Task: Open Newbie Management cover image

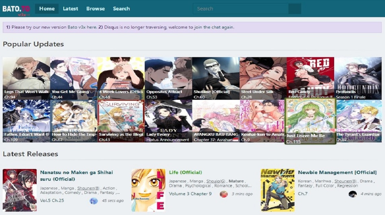Action: click(277, 190)
